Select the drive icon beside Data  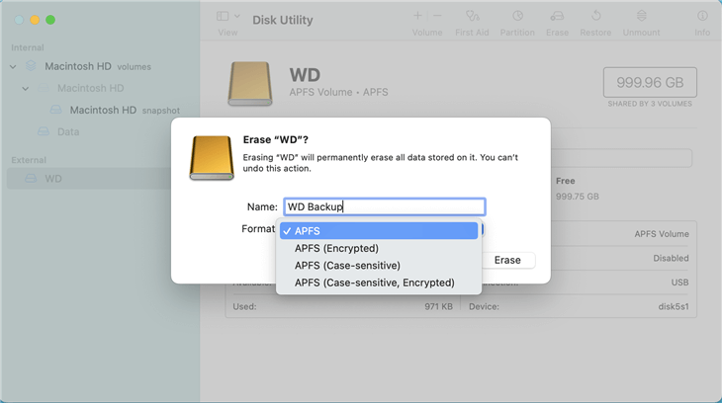pyautogui.click(x=44, y=132)
